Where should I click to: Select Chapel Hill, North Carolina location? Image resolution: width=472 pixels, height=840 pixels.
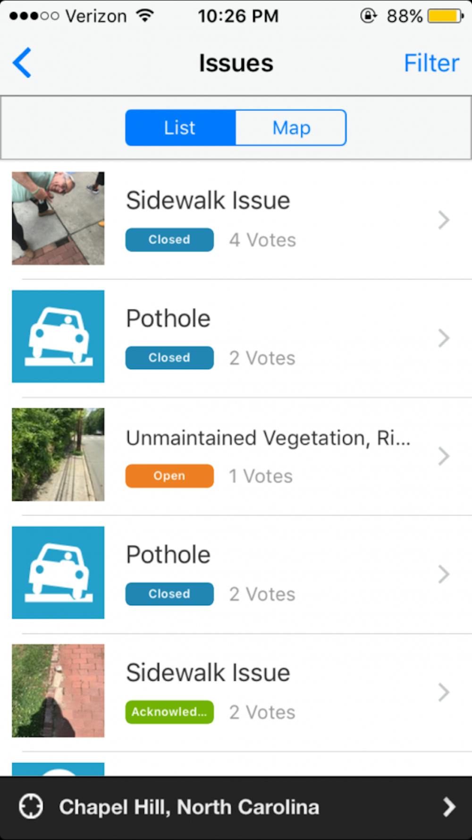(189, 807)
